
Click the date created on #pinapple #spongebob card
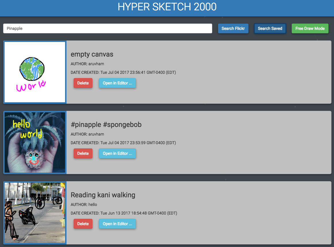[123, 143]
